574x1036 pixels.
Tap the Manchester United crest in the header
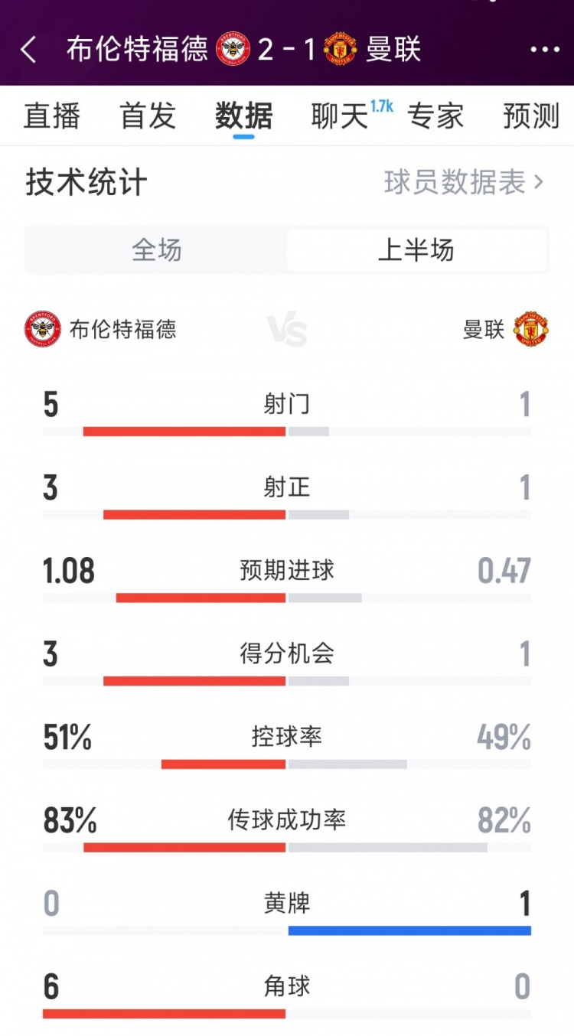pos(340,50)
